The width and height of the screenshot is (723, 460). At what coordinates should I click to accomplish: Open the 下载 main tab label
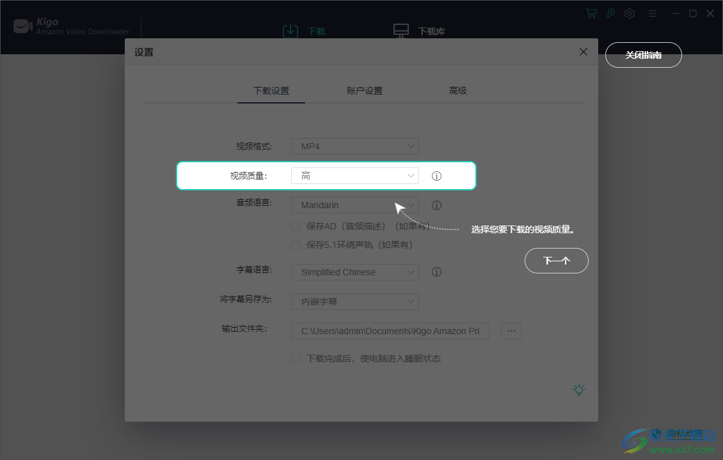click(x=316, y=31)
